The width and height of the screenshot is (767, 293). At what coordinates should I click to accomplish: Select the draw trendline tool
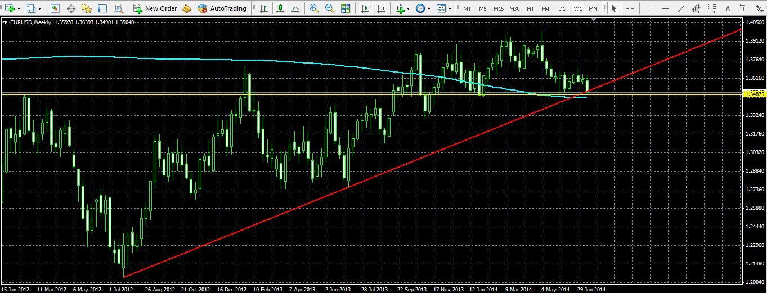click(x=680, y=8)
